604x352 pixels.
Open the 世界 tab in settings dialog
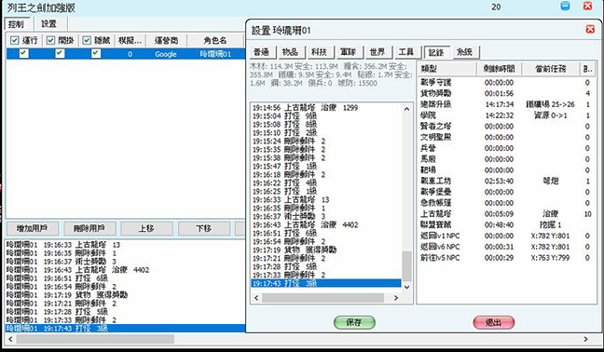pos(377,52)
